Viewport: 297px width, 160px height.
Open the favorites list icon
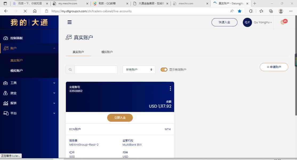(261, 11)
